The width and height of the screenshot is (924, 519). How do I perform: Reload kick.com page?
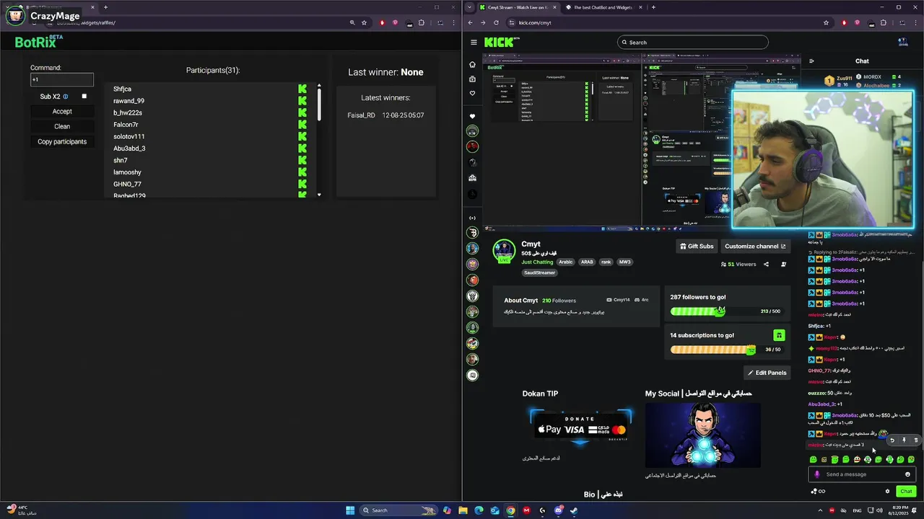496,22
